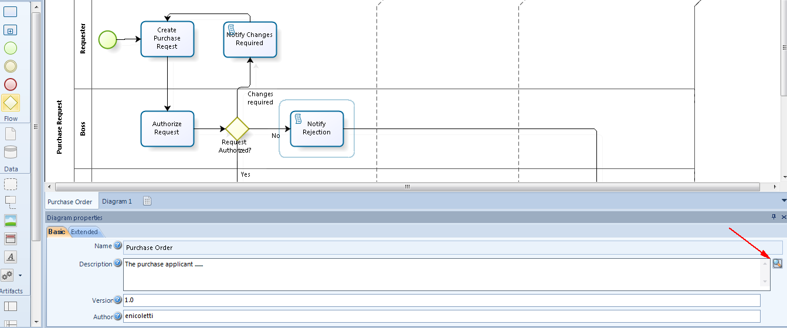Select the Header artifact palette icon
This screenshot has width=787, height=328.
pyautogui.click(x=11, y=239)
